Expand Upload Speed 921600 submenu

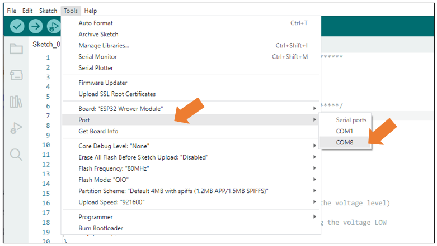[191, 202]
